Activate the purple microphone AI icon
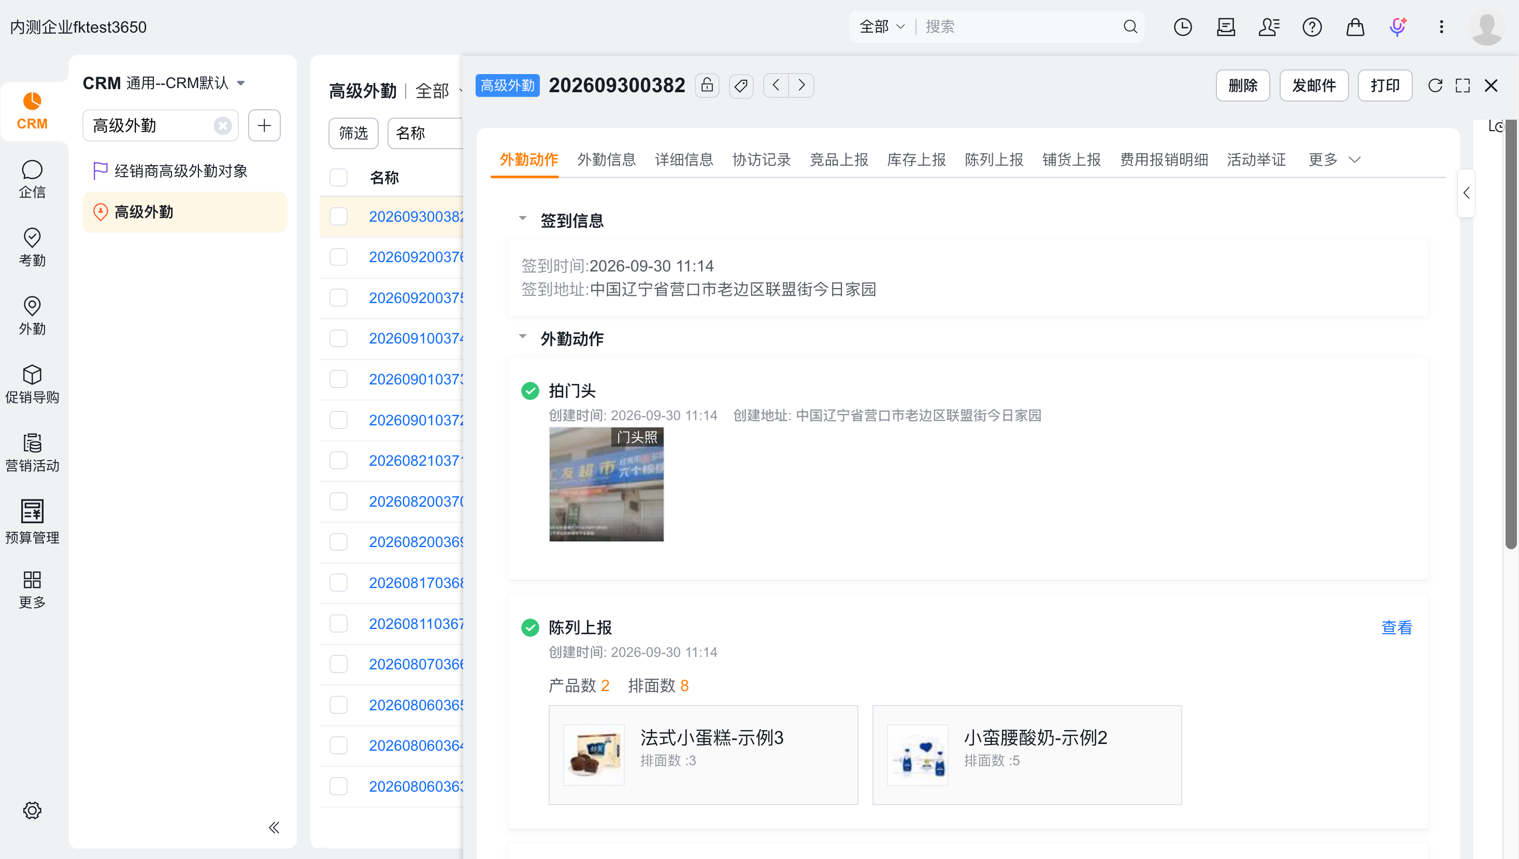This screenshot has width=1519, height=859. (x=1397, y=26)
